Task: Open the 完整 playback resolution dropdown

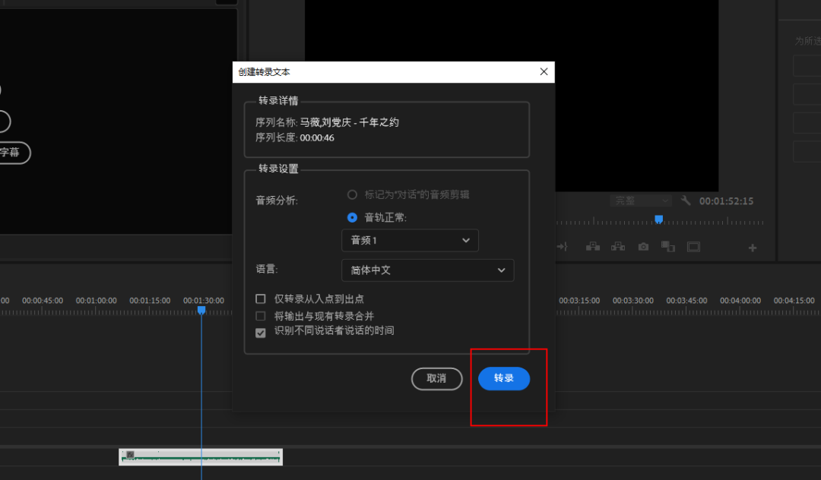Action: pos(640,201)
